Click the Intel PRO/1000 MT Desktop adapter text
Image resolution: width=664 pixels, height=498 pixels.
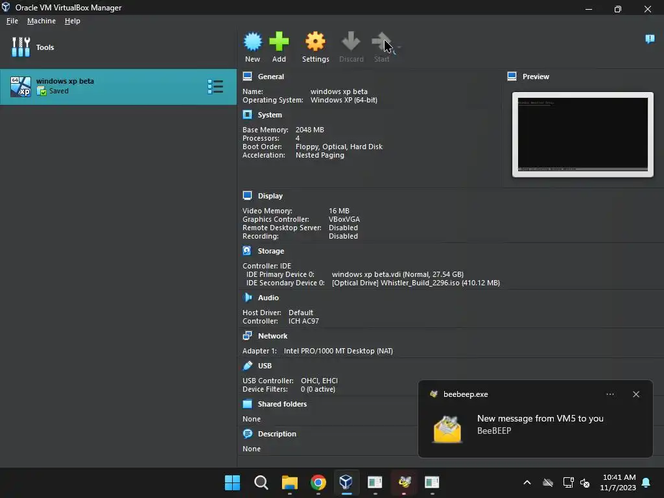338,351
